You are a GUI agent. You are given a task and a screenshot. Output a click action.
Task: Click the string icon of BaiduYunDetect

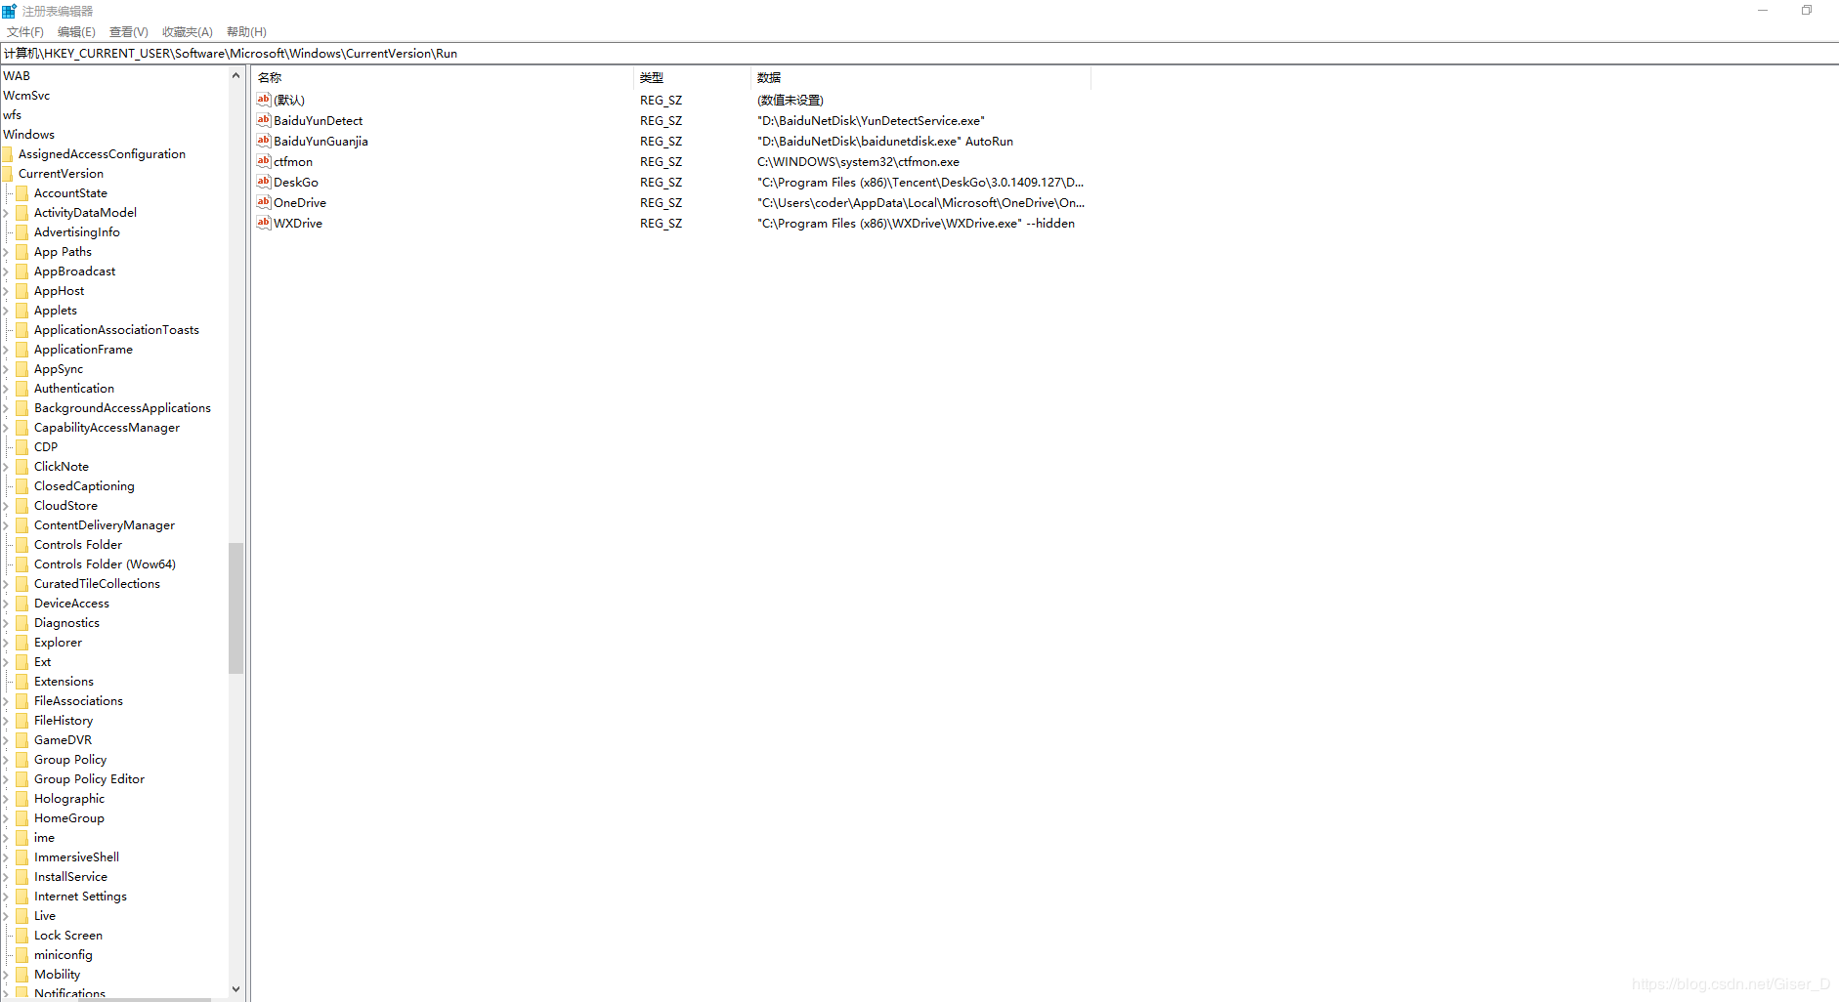click(x=263, y=120)
